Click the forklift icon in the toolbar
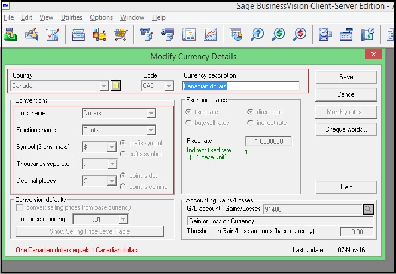The height and width of the screenshot is (274, 396). point(100,34)
